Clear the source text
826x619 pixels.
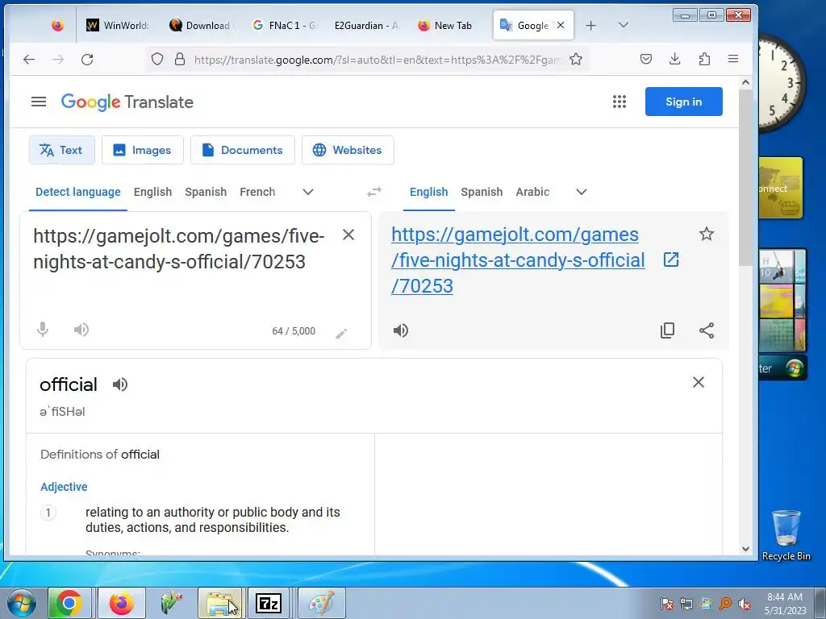coord(348,235)
